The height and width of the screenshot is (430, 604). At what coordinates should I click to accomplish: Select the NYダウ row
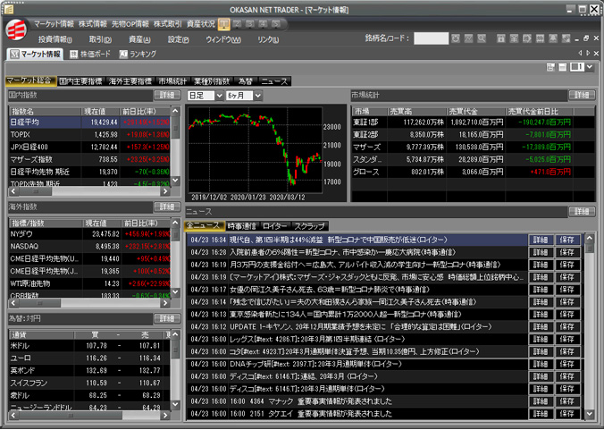tap(89, 234)
